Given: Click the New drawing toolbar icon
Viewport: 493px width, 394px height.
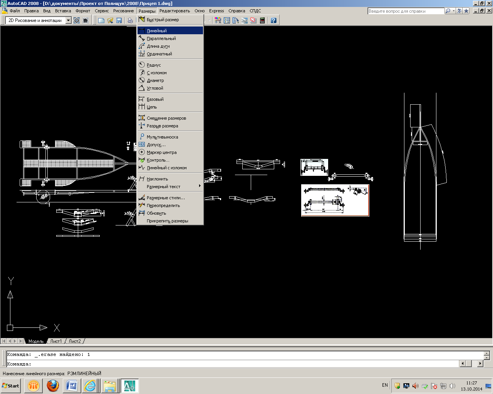Looking at the screenshot, I should (101, 20).
